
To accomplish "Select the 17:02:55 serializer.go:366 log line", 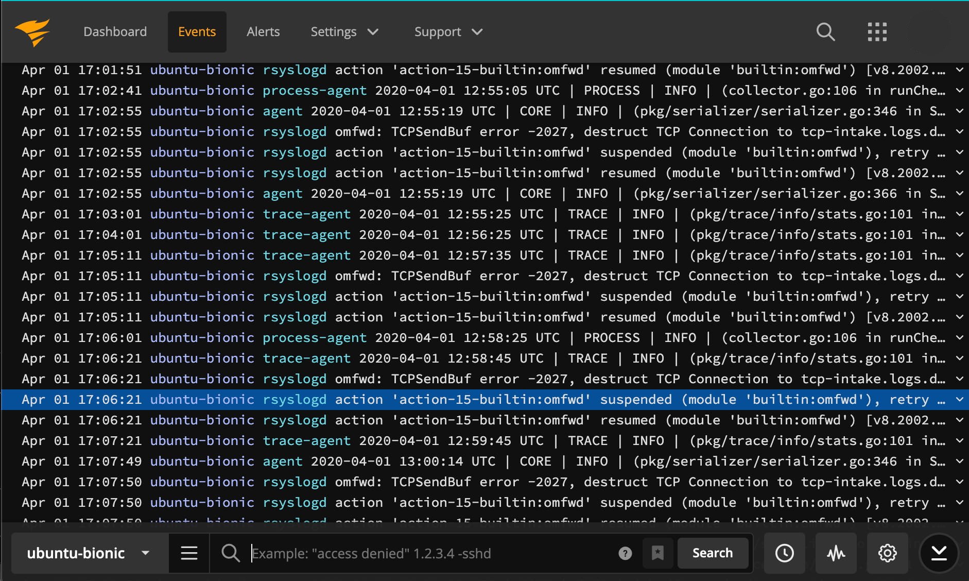I will (484, 193).
